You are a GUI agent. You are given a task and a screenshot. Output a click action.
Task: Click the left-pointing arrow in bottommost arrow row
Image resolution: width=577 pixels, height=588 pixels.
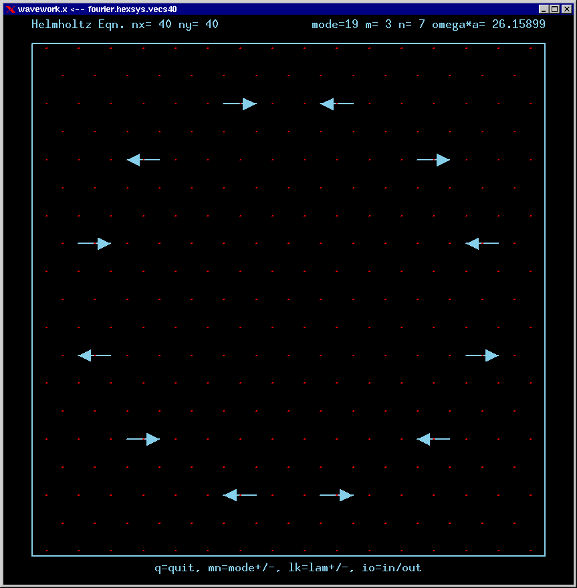click(239, 495)
